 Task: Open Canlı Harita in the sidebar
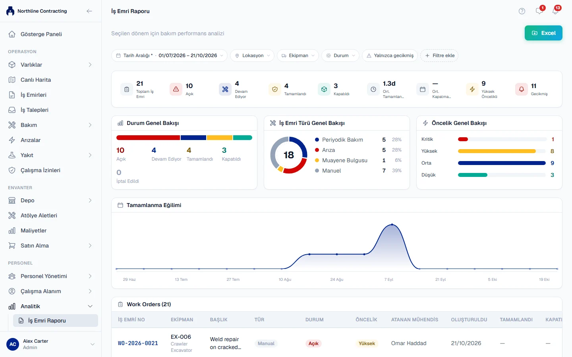pyautogui.click(x=51, y=80)
